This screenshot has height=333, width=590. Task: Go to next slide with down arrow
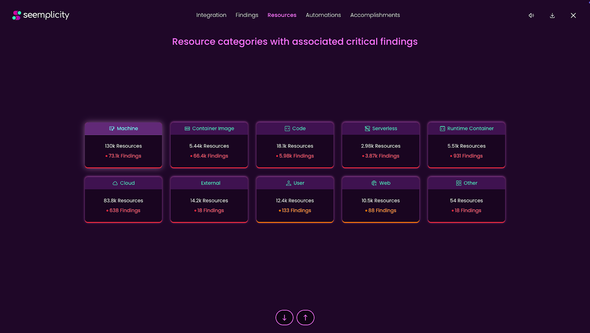[284, 318]
